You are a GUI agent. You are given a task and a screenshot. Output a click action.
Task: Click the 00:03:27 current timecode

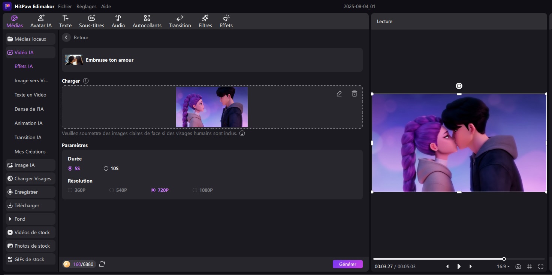coord(383,266)
